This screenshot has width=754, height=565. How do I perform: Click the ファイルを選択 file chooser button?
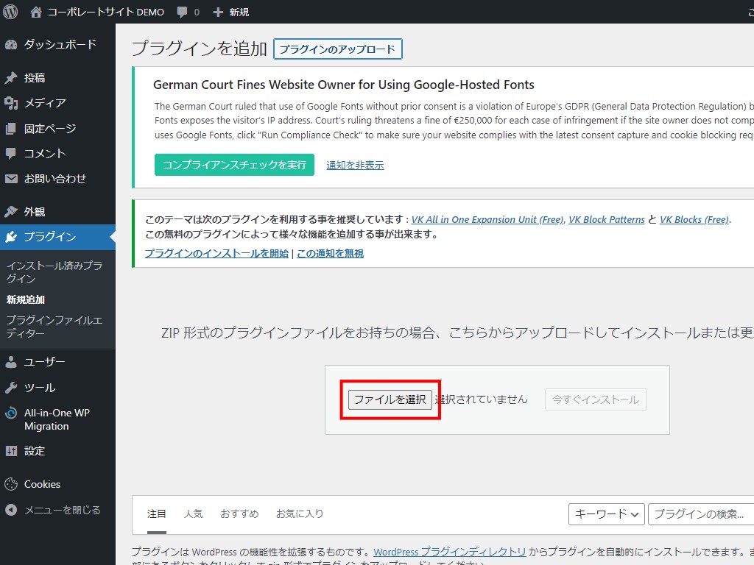tap(390, 399)
